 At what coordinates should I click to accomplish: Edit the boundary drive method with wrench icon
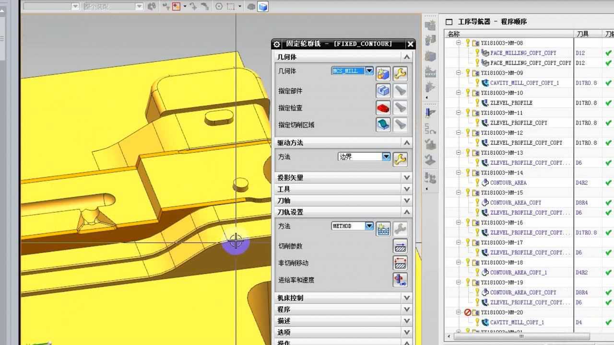coord(400,159)
